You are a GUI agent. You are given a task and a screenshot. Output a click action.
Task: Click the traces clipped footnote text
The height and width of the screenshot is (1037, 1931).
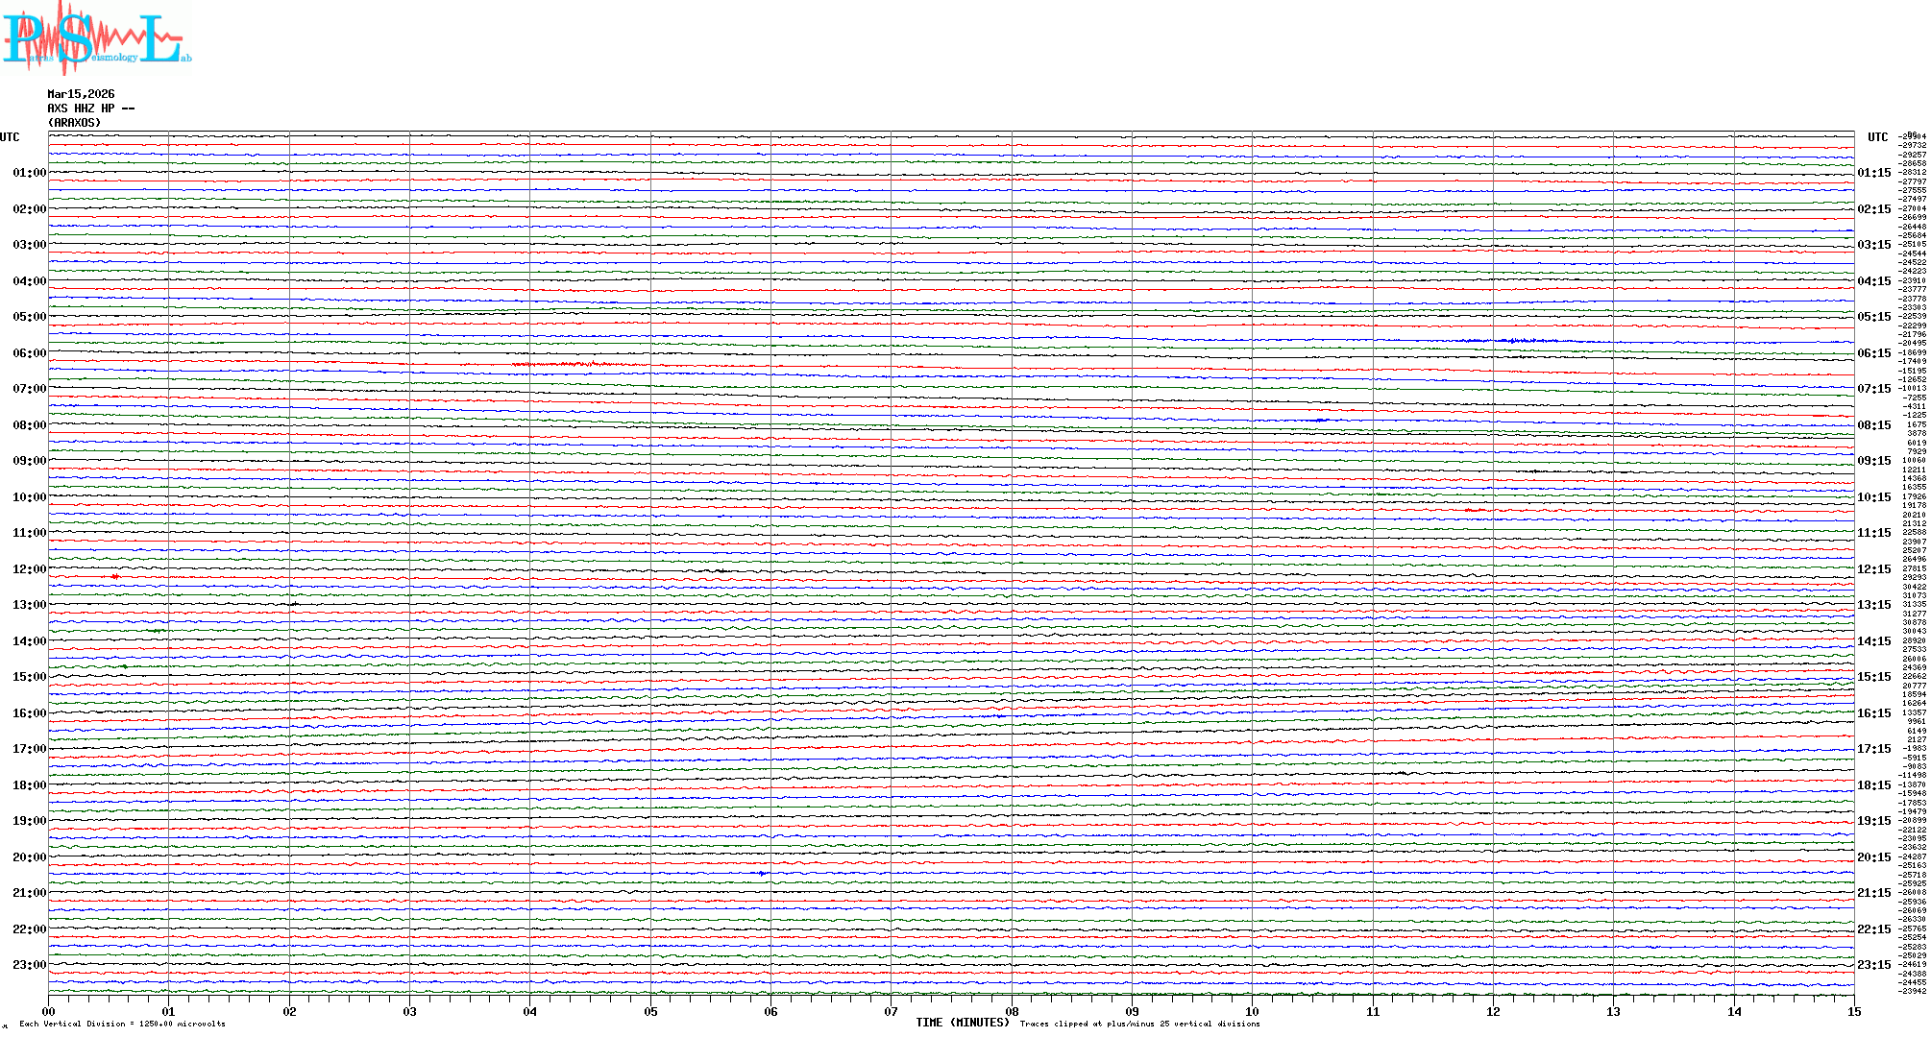1139,1024
